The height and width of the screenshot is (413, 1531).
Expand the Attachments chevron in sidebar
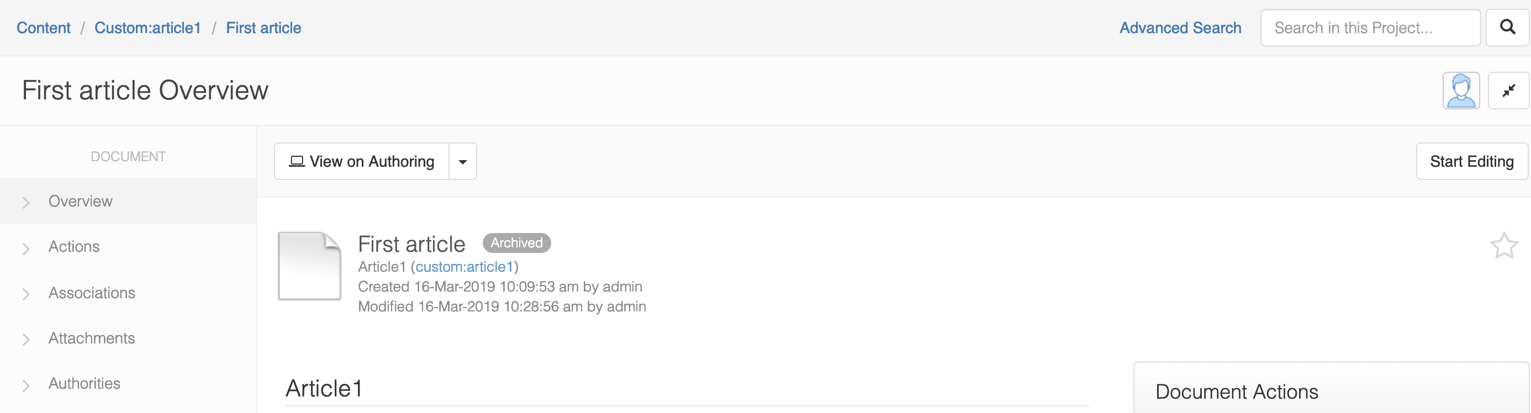[x=26, y=340]
